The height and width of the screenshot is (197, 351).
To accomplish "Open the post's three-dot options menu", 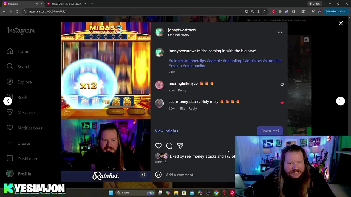I will (280, 32).
